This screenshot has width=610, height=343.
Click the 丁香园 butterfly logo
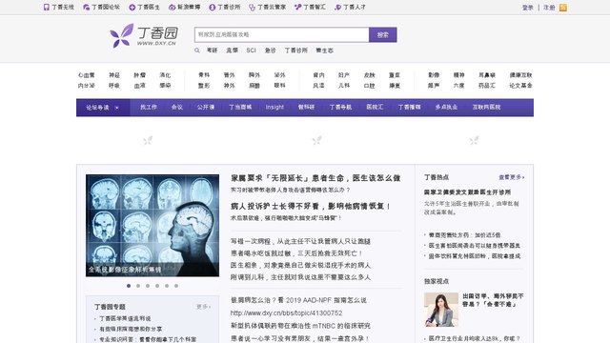click(144, 35)
